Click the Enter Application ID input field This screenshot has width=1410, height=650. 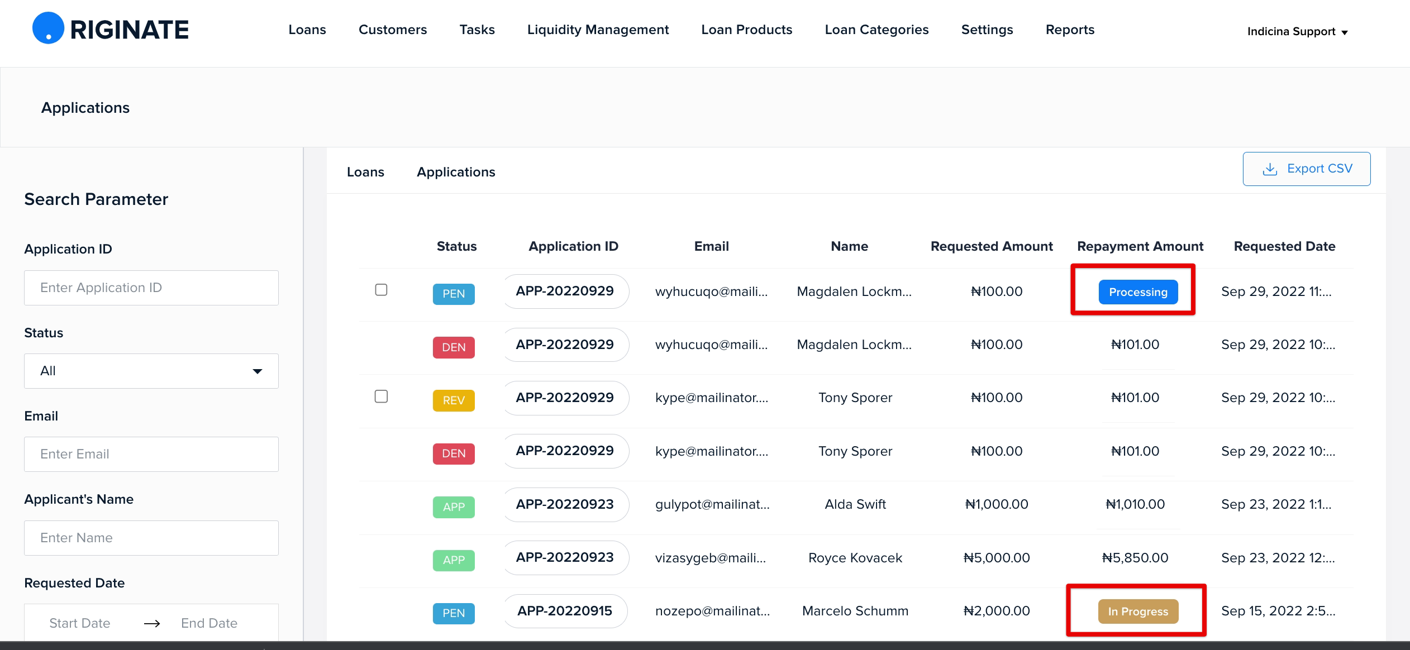point(151,288)
